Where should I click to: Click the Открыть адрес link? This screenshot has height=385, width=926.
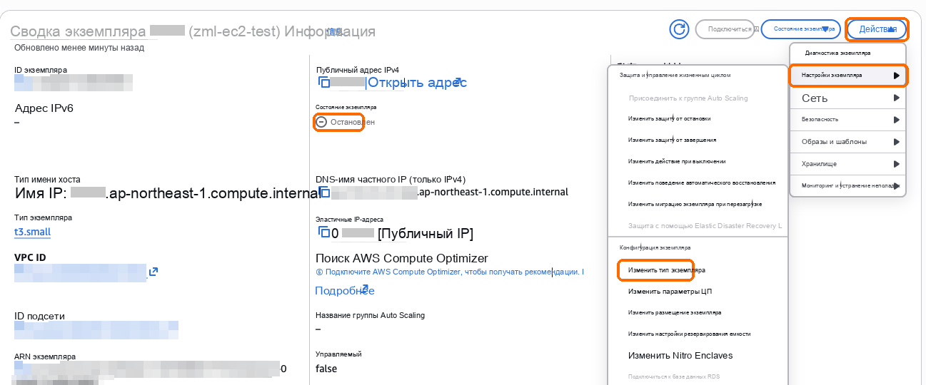click(417, 83)
